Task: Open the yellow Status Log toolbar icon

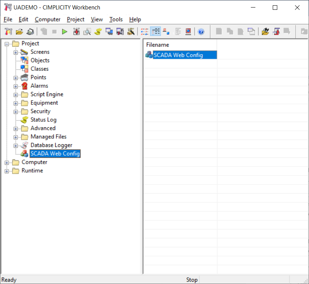Action: (x=98, y=31)
